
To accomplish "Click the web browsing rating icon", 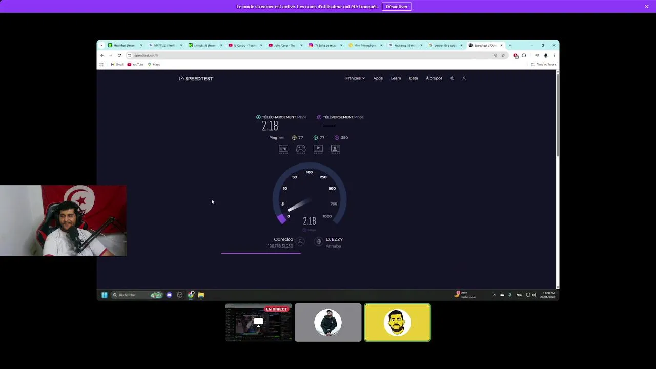I will click(x=283, y=148).
